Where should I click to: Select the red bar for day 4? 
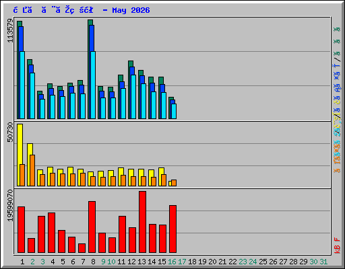pyautogui.click(x=51, y=233)
